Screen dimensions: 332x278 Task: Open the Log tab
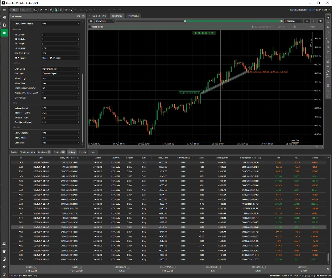click(93, 152)
